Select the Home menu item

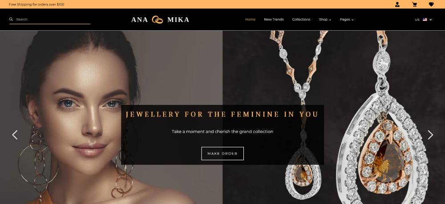point(250,20)
